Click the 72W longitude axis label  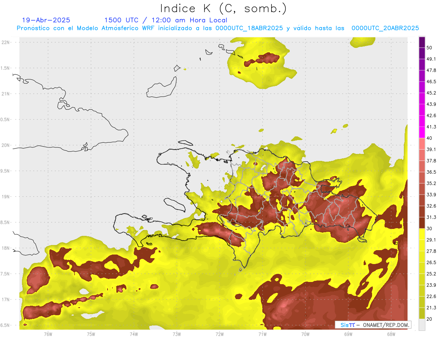[219, 334]
